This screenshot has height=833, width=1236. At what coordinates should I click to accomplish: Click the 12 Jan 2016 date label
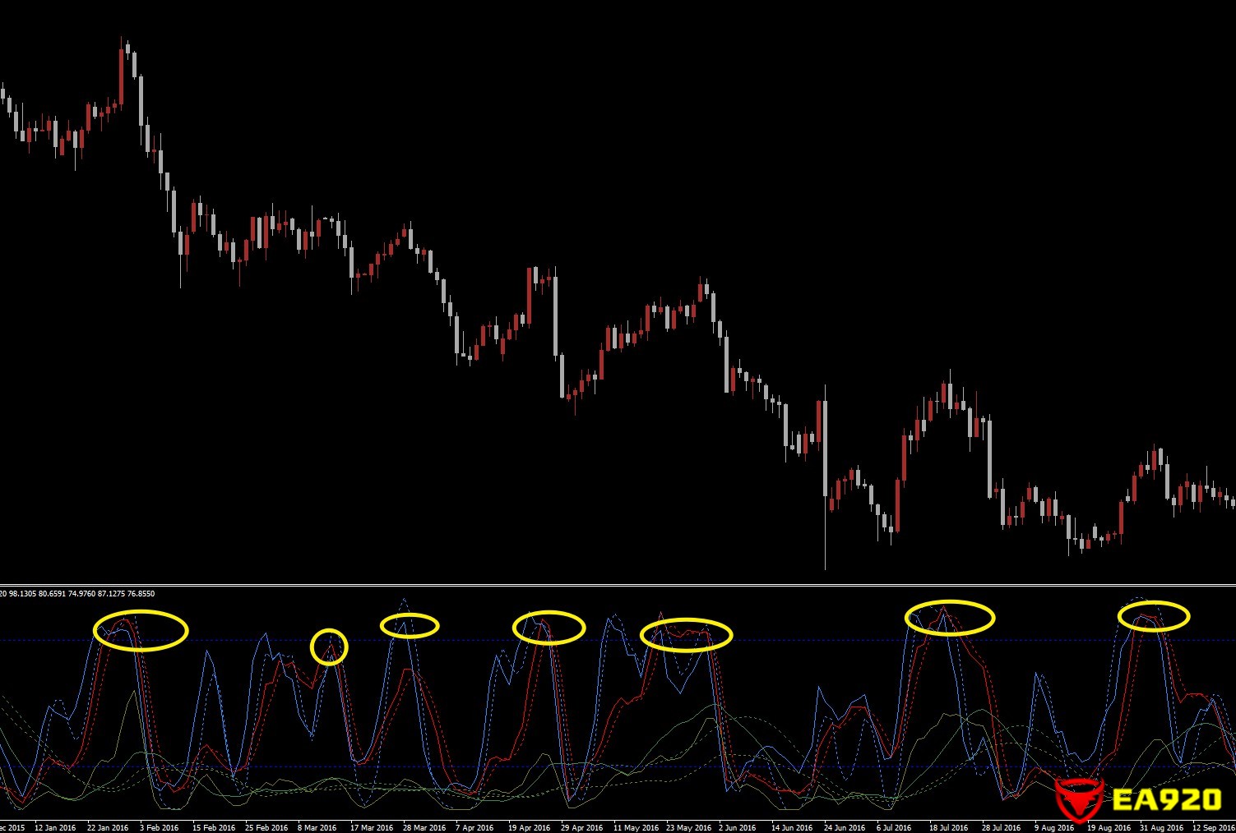(55, 827)
